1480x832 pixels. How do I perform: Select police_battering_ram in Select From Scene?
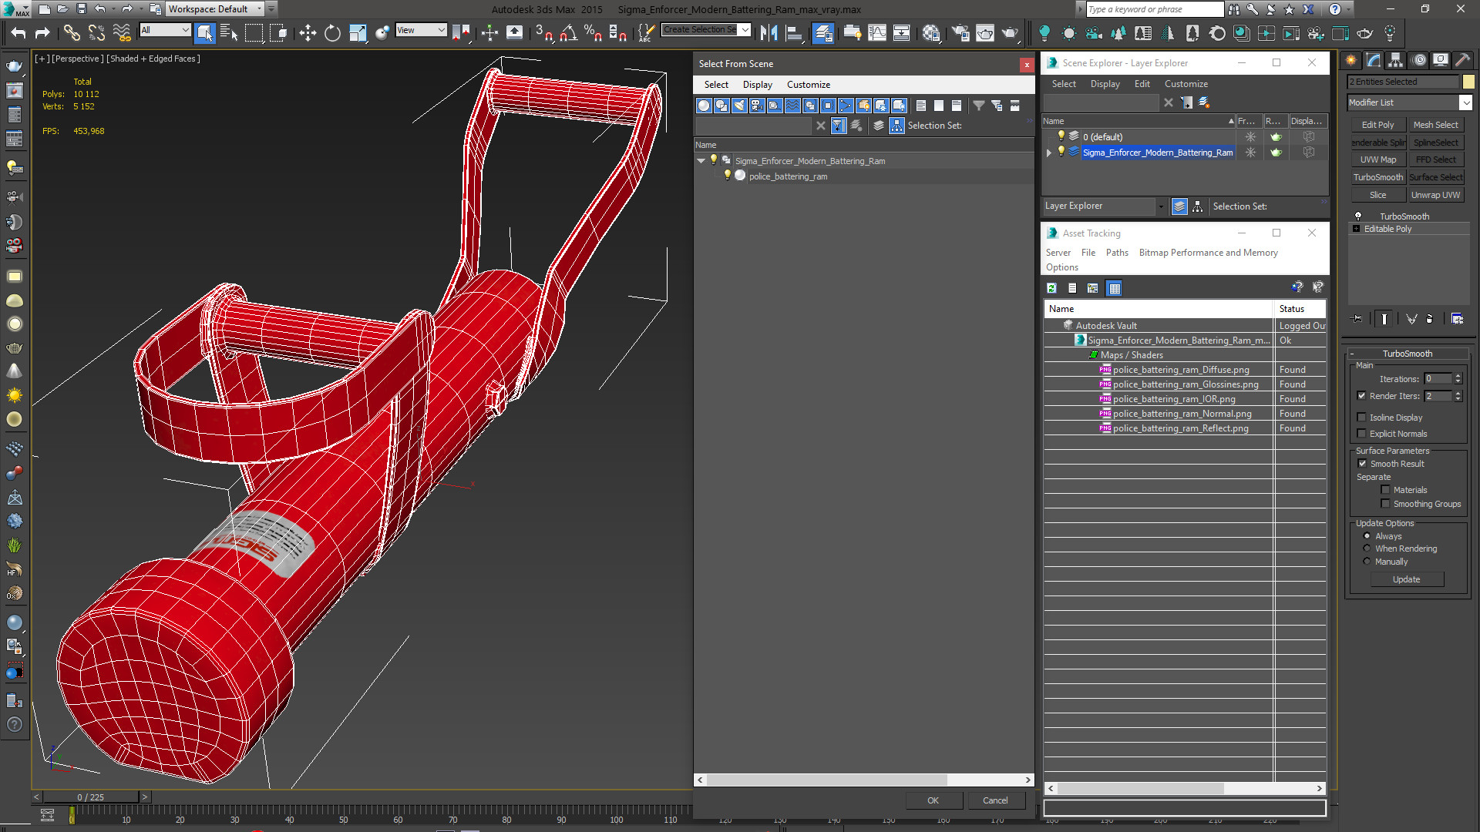788,176
